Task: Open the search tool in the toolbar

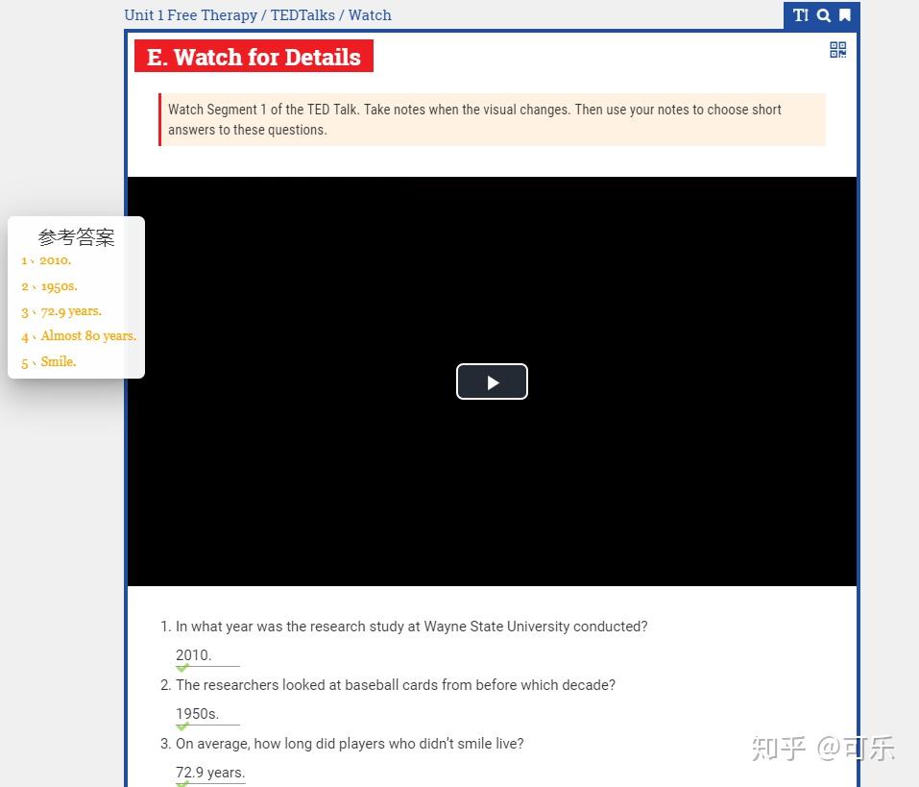Action: [x=823, y=15]
